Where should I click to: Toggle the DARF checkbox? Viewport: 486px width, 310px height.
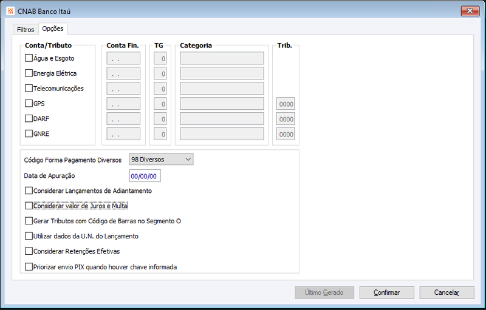pos(29,118)
